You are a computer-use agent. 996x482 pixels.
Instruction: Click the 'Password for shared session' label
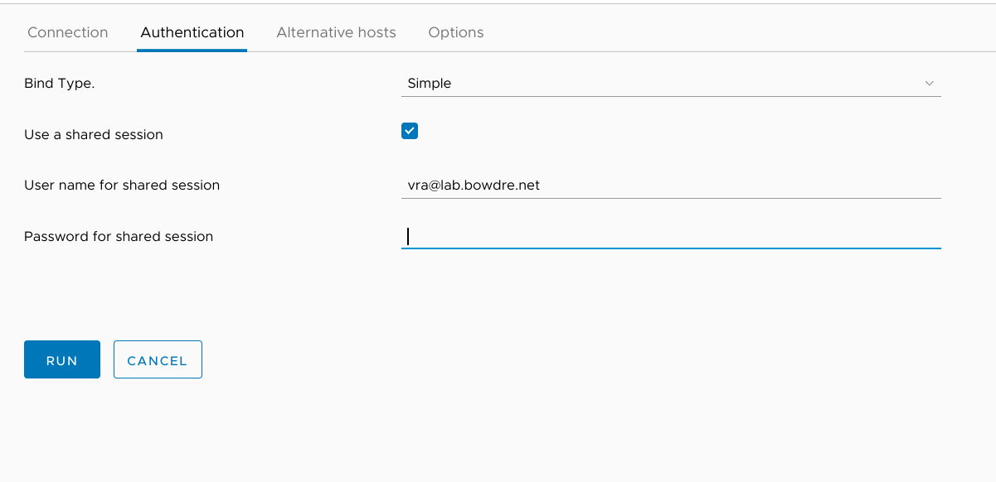pyautogui.click(x=119, y=237)
